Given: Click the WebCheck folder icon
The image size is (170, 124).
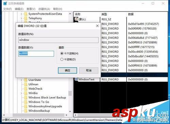Looking at the screenshot, I should tap(26, 89).
